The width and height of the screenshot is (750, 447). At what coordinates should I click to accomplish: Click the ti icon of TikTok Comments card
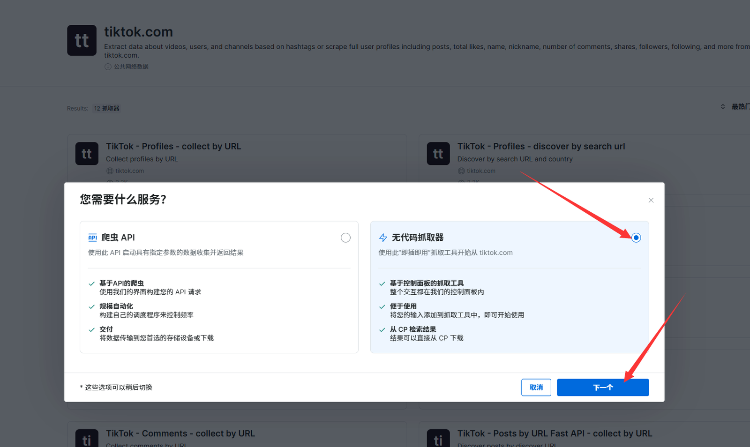point(87,439)
